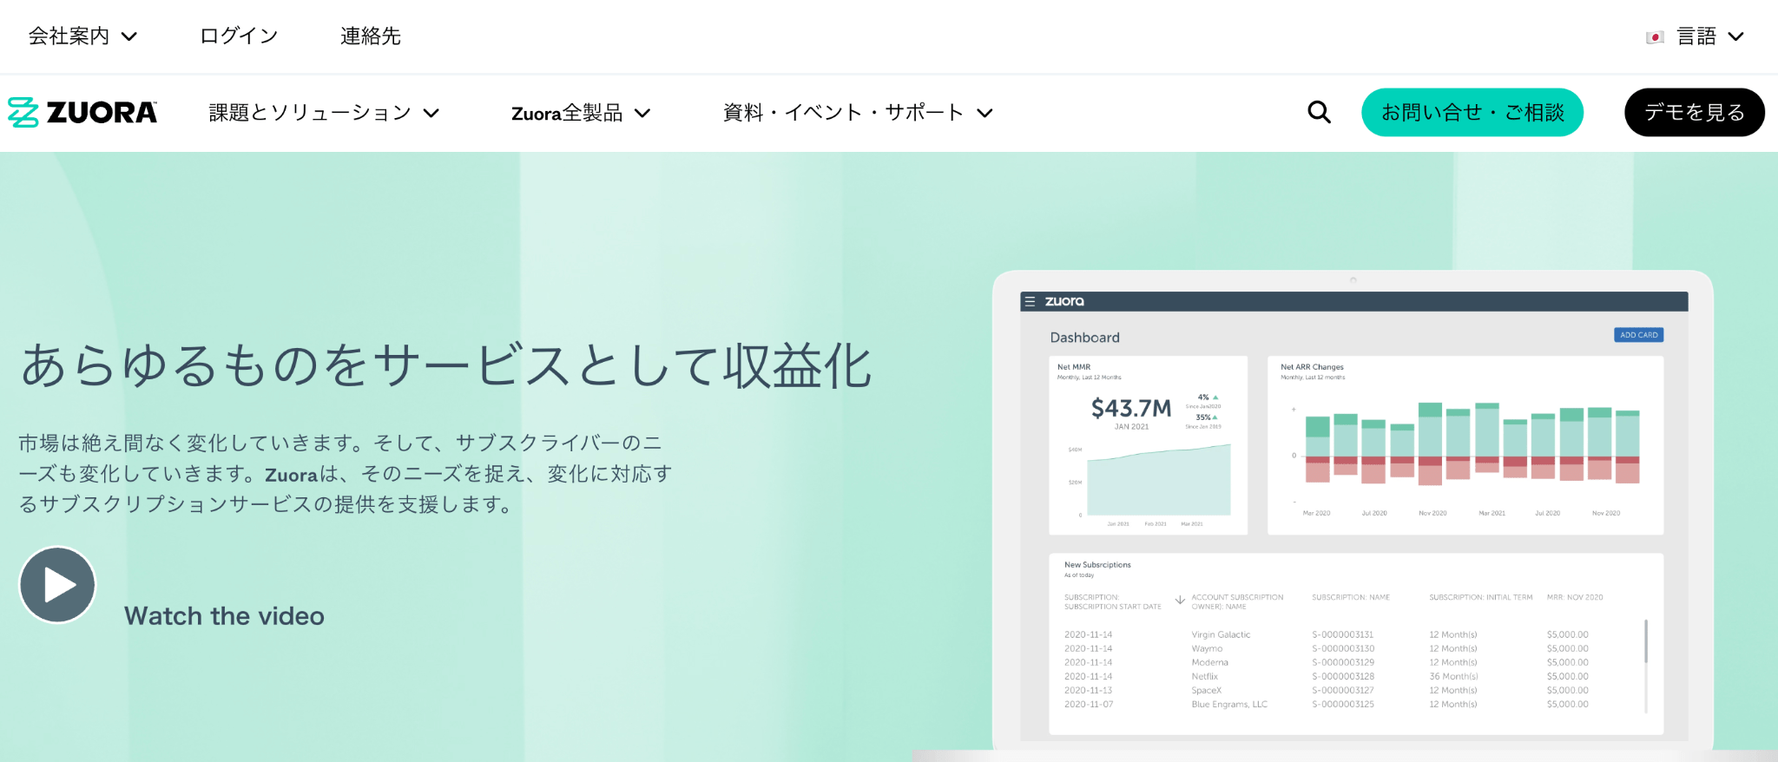Image resolution: width=1778 pixels, height=762 pixels.
Task: Click the SpaceX account name
Action: (x=1206, y=690)
